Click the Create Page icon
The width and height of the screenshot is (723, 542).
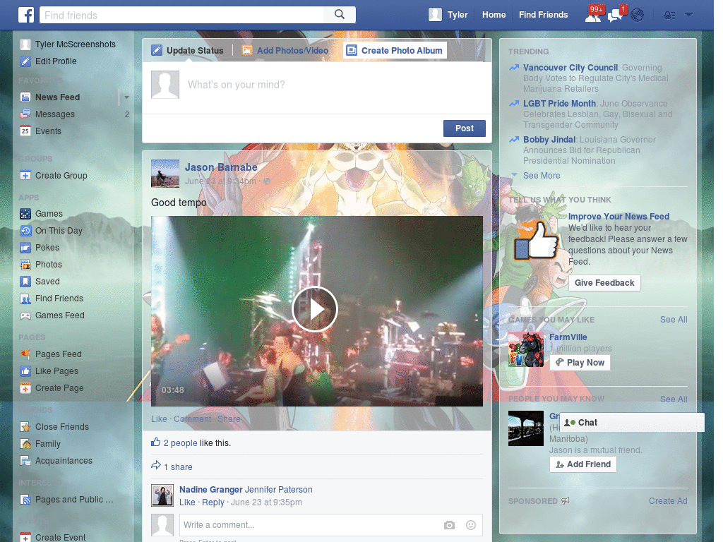25,388
